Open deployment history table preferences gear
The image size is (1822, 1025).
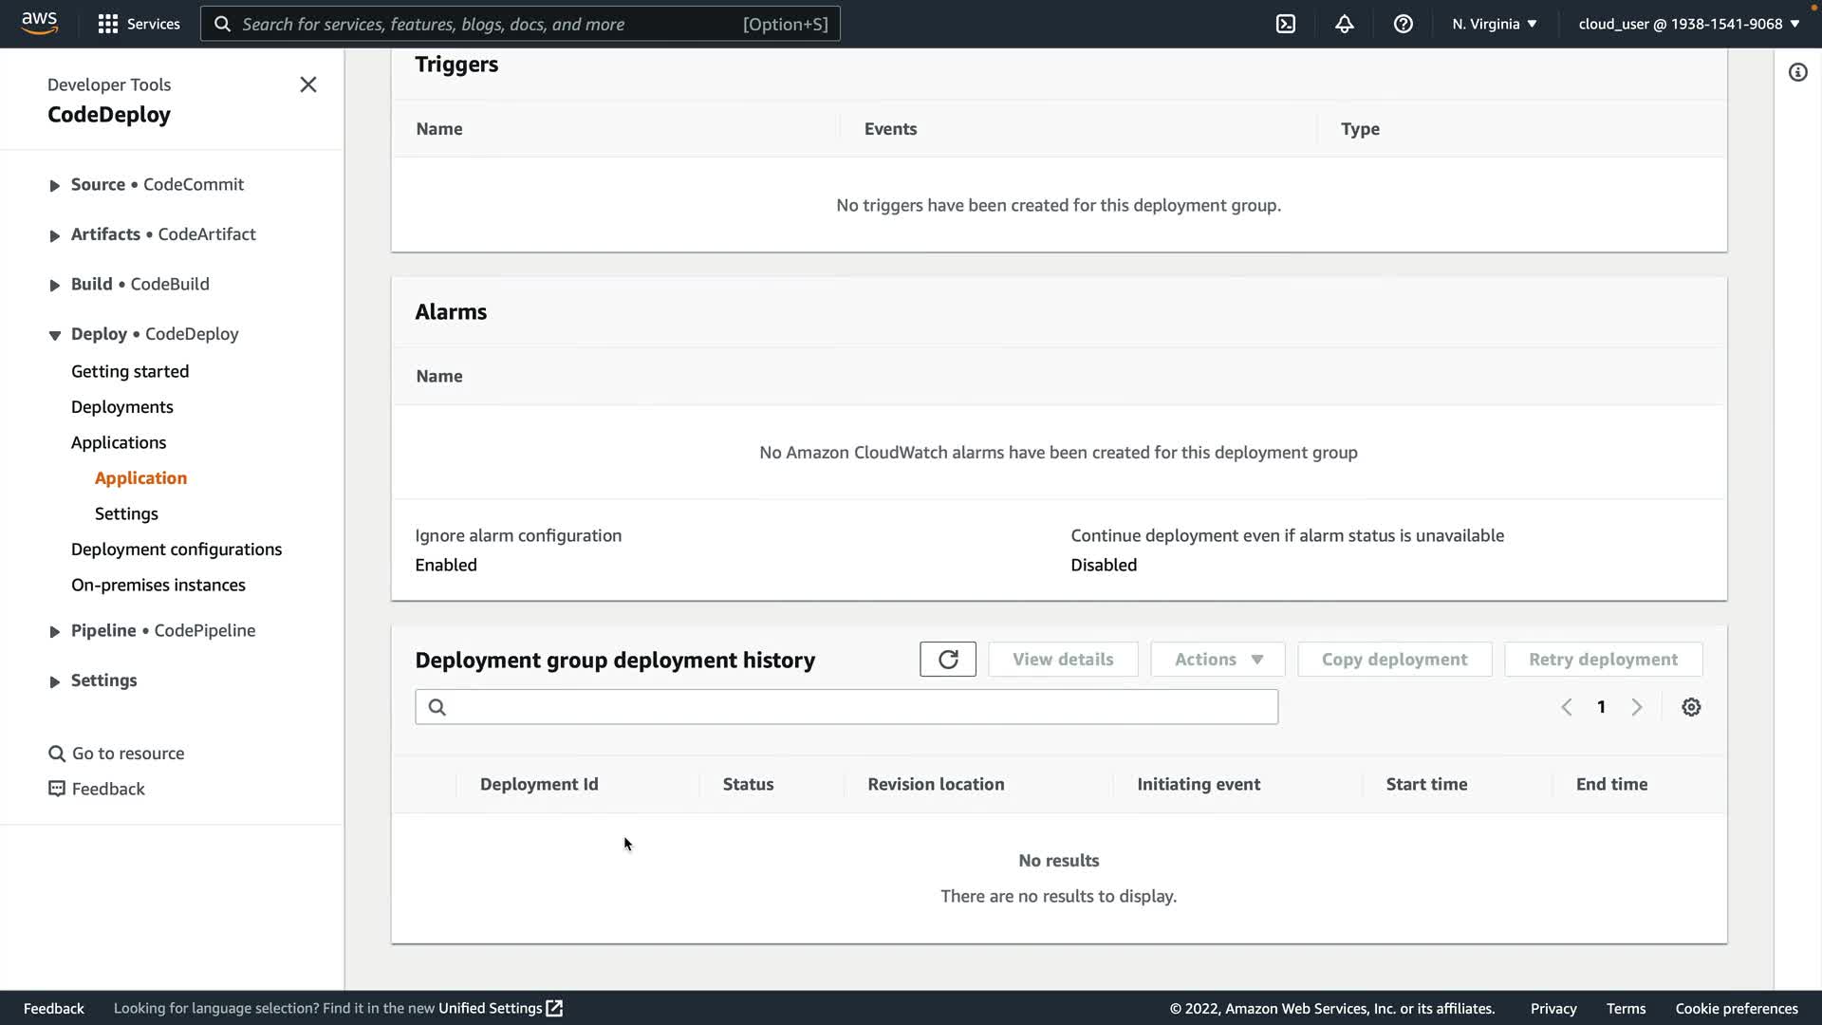pyautogui.click(x=1691, y=707)
